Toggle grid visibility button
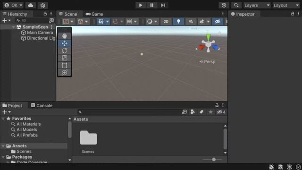 pos(101,22)
